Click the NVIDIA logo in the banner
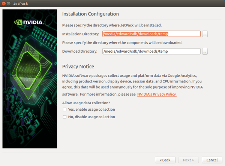225x166 pixels. pyautogui.click(x=30, y=22)
